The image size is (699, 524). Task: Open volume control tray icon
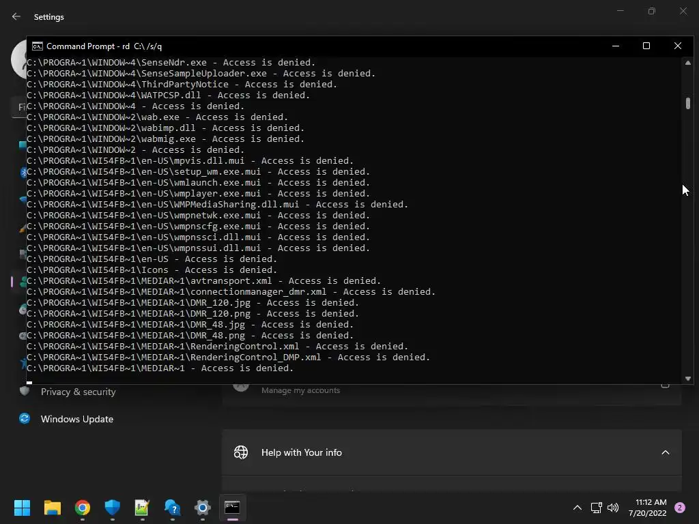[614, 508]
